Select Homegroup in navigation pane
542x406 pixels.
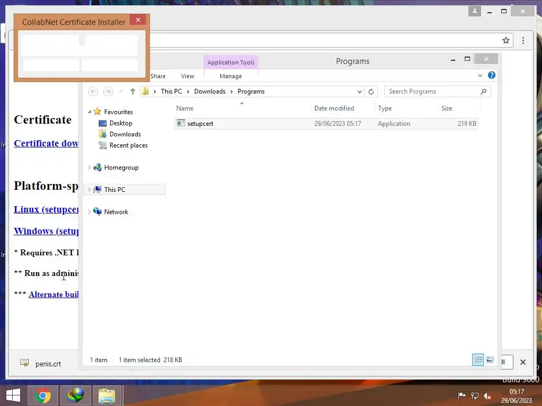[121, 168]
